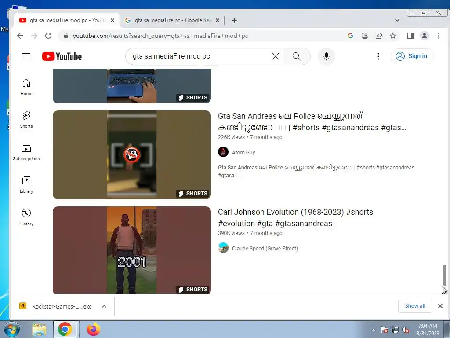Screen dimensions: 450x338
Task: Open Windows Start menu
Action: [x=11, y=329]
